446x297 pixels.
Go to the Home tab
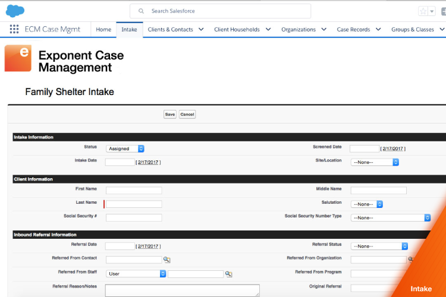pyautogui.click(x=103, y=30)
